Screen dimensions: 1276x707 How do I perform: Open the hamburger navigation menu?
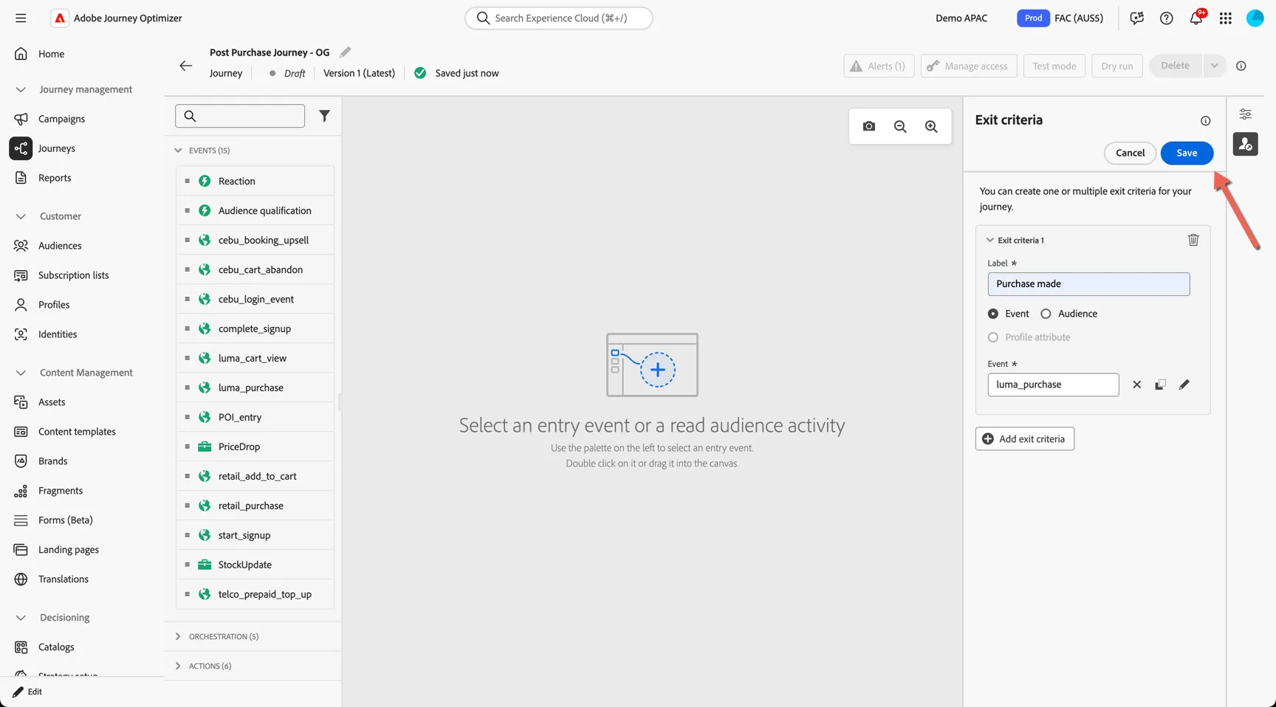21,18
